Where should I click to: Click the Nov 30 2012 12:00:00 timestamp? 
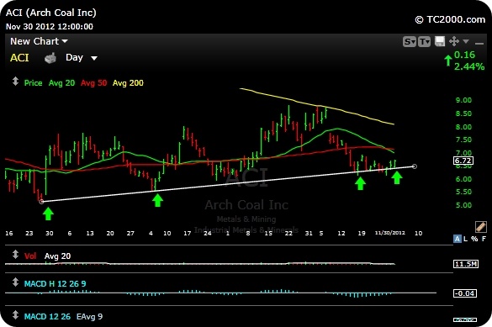pos(50,27)
